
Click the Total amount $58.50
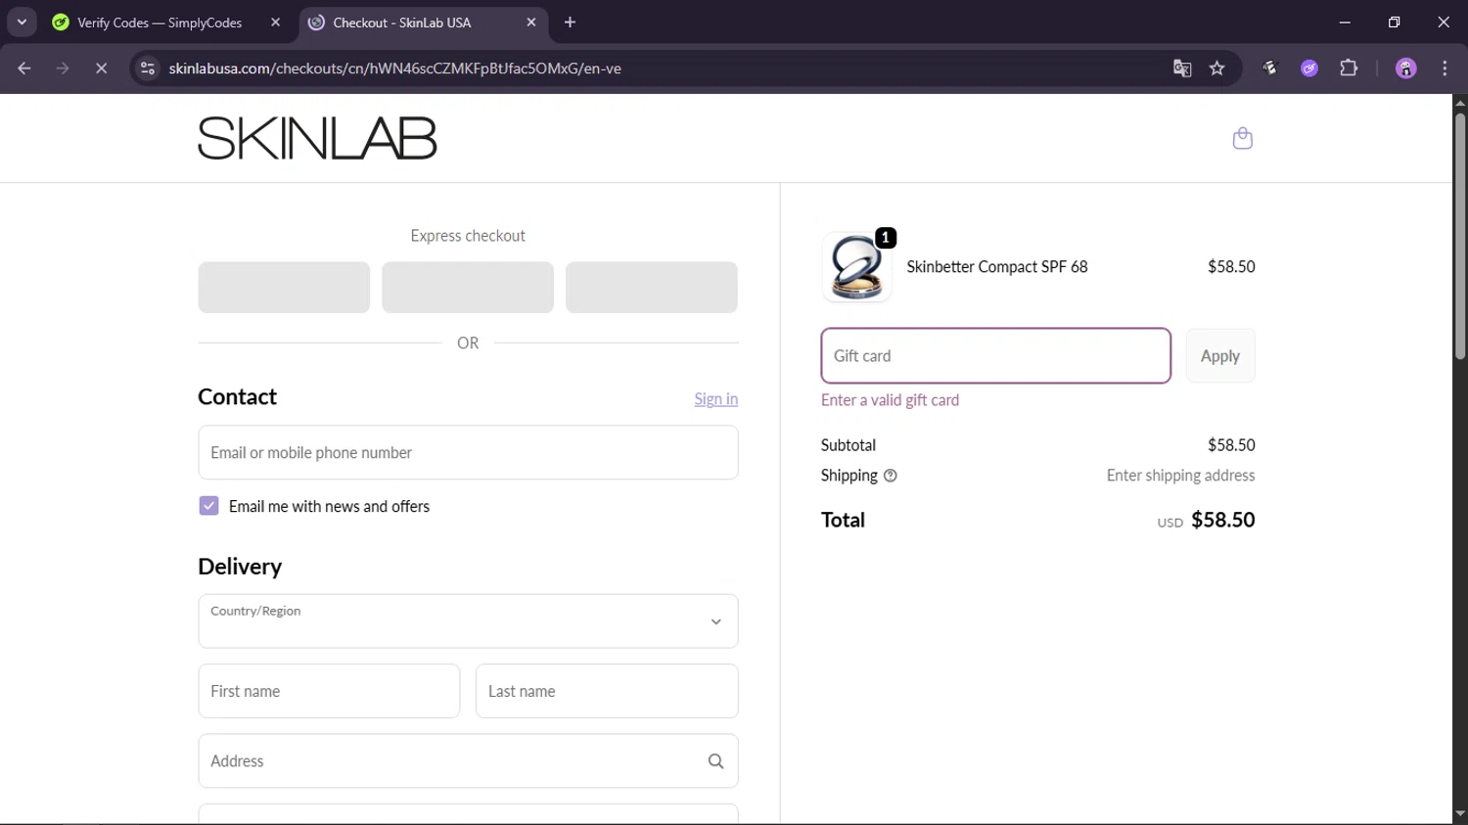(x=1222, y=520)
